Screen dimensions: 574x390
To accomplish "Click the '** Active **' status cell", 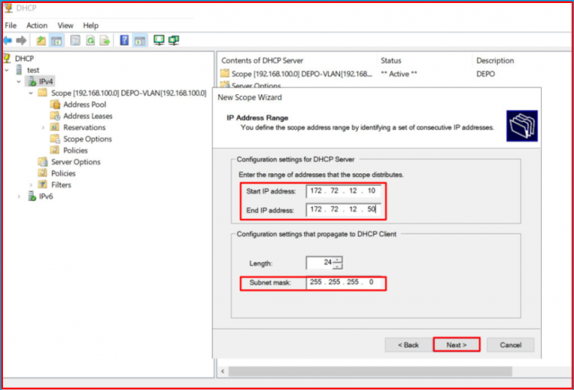I will [398, 74].
